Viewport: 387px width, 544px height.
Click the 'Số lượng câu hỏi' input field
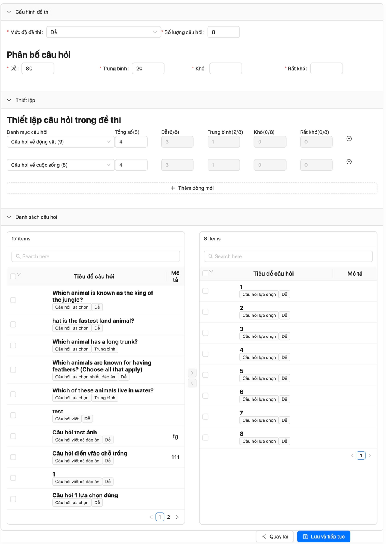click(223, 32)
